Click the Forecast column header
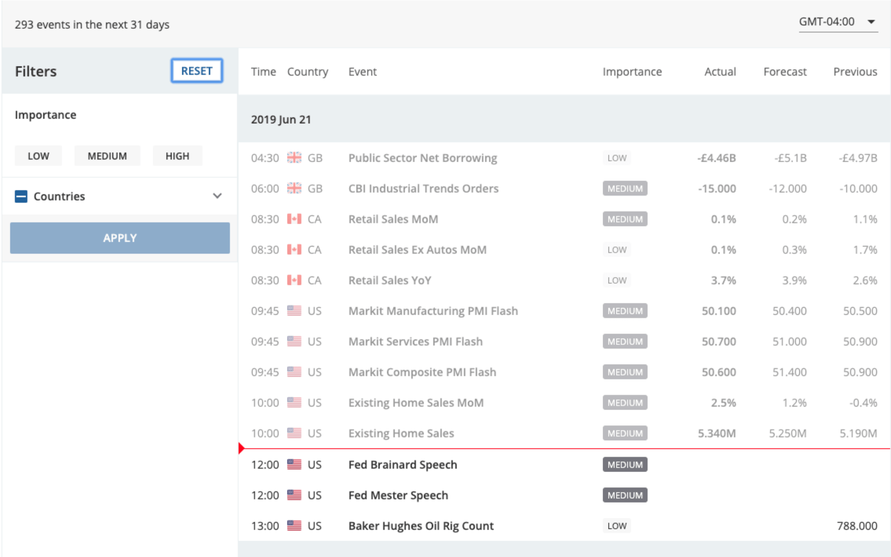Viewport: 891px width, 557px height. pos(785,71)
